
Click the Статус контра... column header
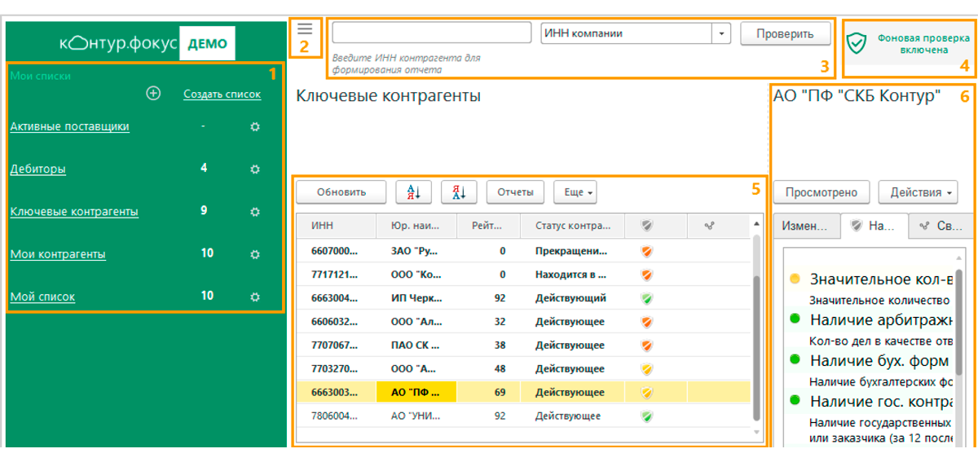pyautogui.click(x=571, y=226)
